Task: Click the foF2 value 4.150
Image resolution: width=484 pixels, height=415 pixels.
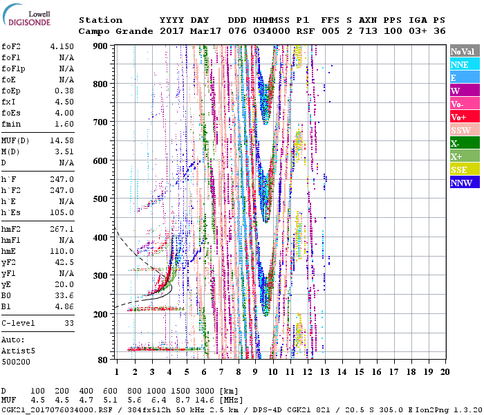Action: point(62,46)
